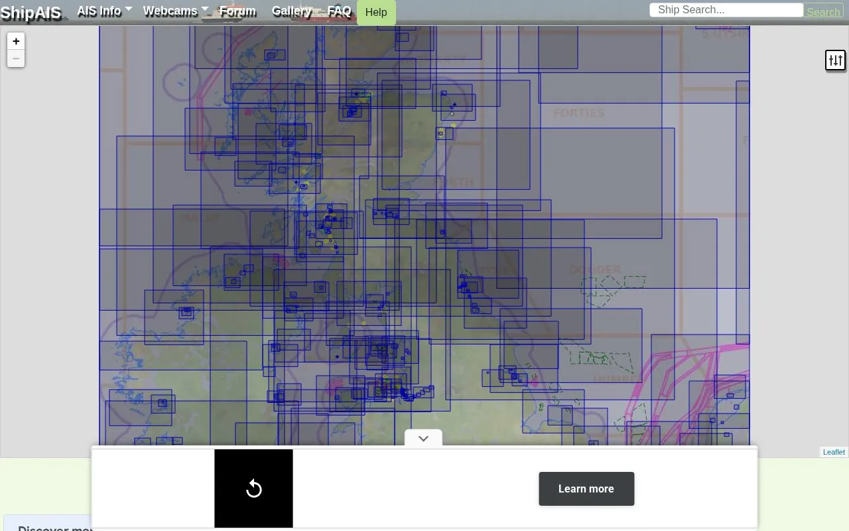Open the AIS Info dropdown menu
This screenshot has width=849, height=531.
point(105,11)
